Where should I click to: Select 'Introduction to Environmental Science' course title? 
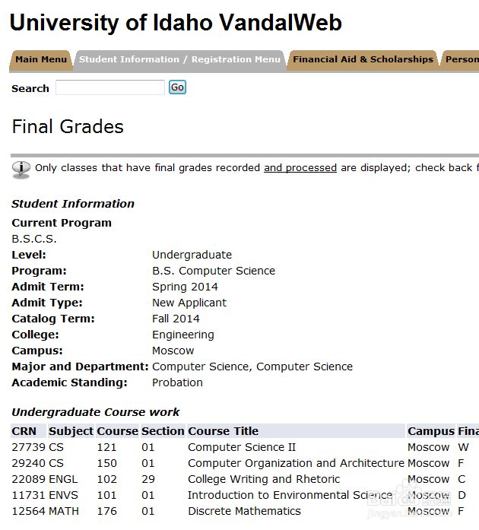click(290, 495)
